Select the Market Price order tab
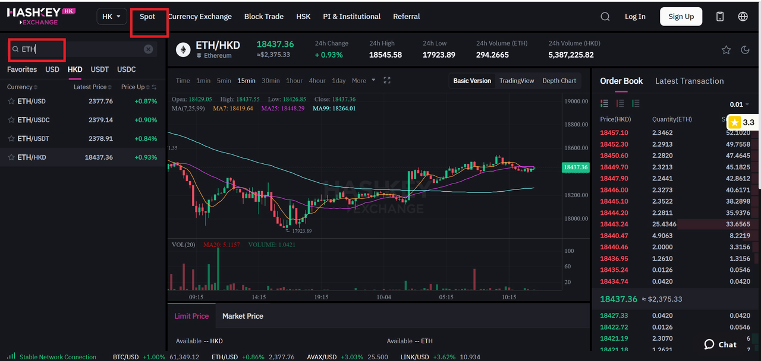Image resolution: width=761 pixels, height=361 pixels. click(243, 316)
